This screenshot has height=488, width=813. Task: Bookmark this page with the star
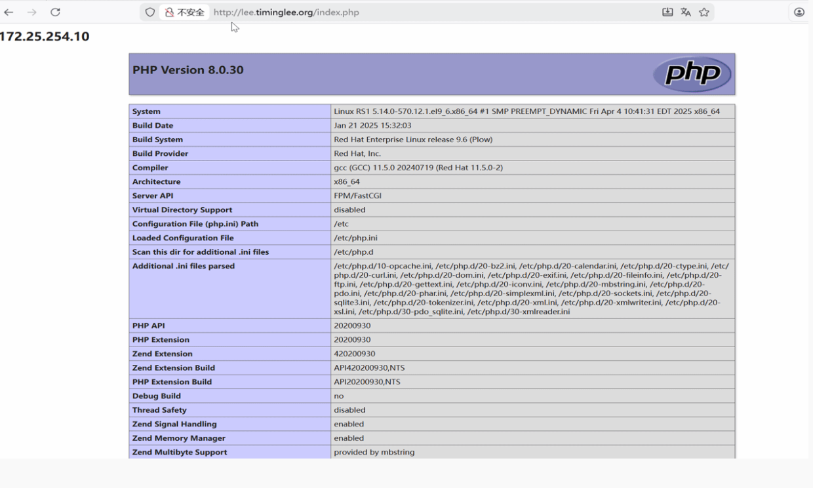704,12
